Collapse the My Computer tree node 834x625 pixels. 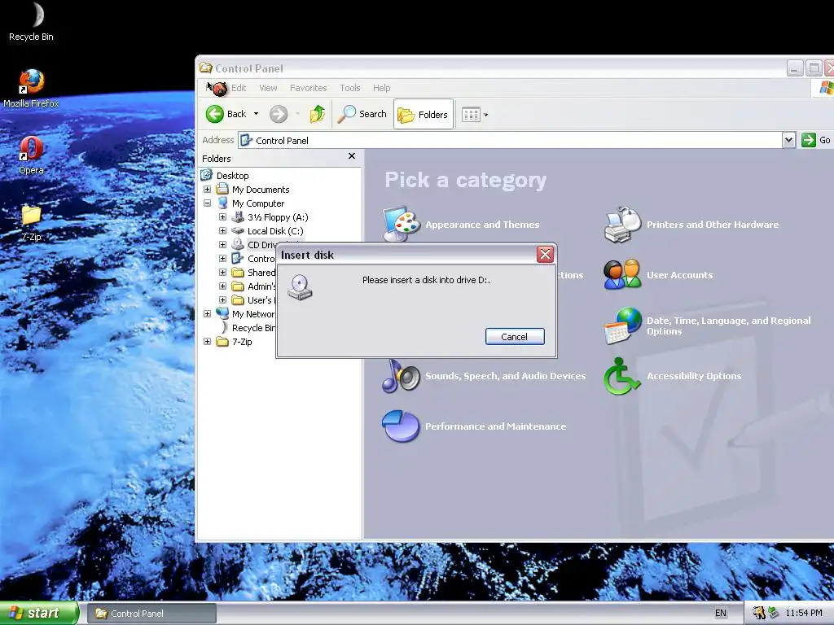[208, 203]
